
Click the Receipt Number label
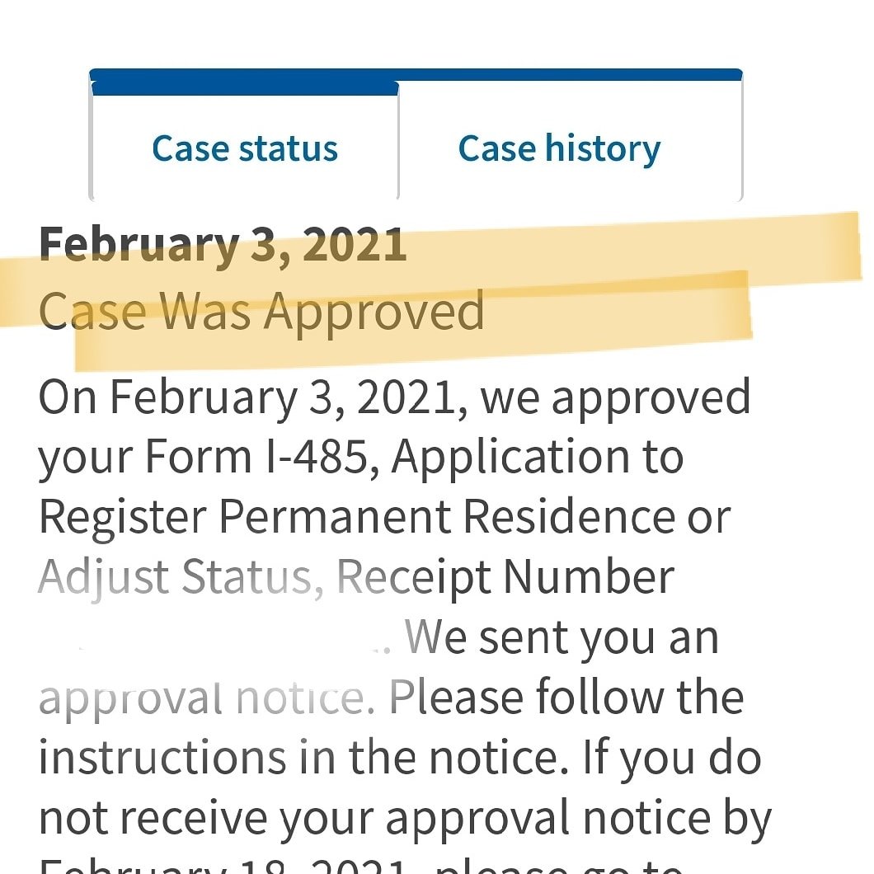click(505, 577)
